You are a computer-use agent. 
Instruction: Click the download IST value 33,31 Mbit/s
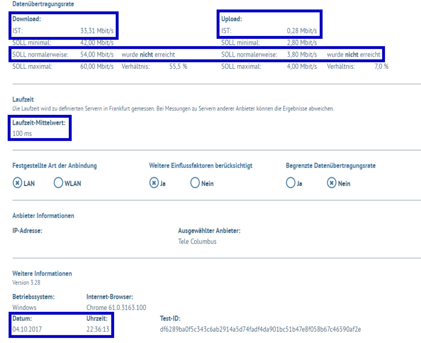point(97,31)
